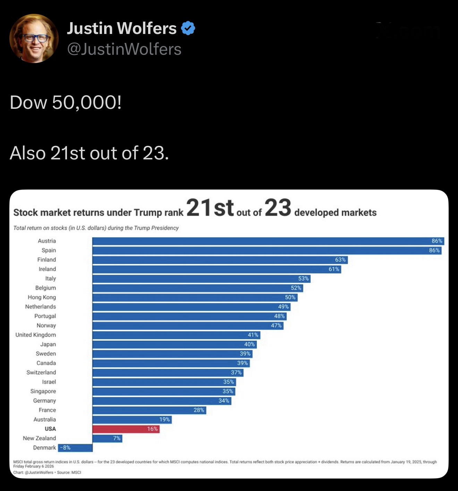Click the chart subtitle about total return
458x491 pixels.
click(96, 228)
